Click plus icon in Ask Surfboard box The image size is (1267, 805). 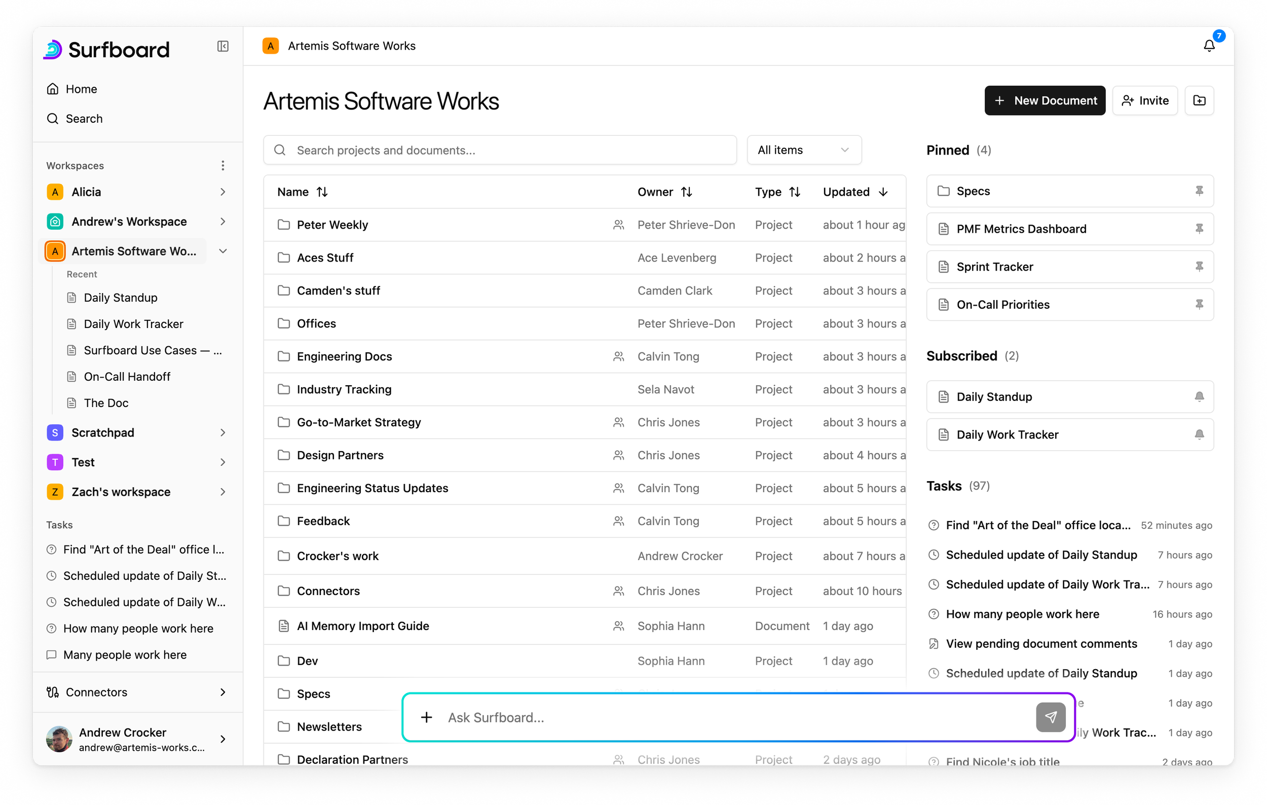click(427, 717)
